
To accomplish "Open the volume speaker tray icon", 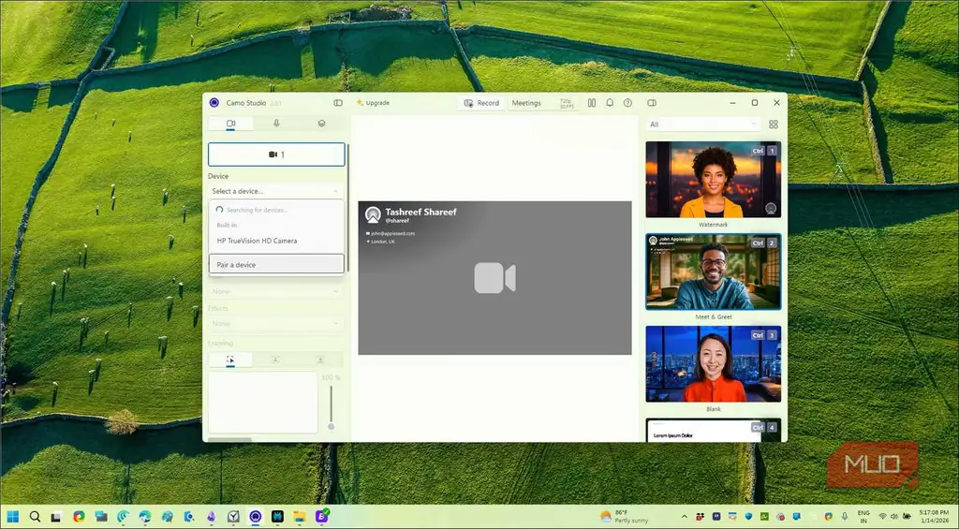I will (x=894, y=517).
